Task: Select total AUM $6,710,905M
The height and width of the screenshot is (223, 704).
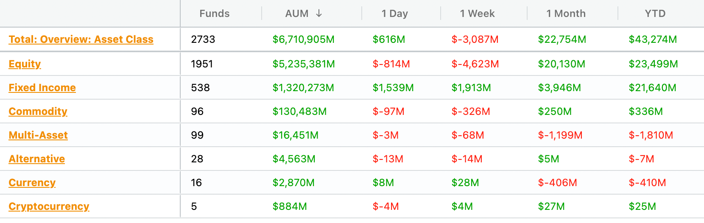Action: [304, 39]
